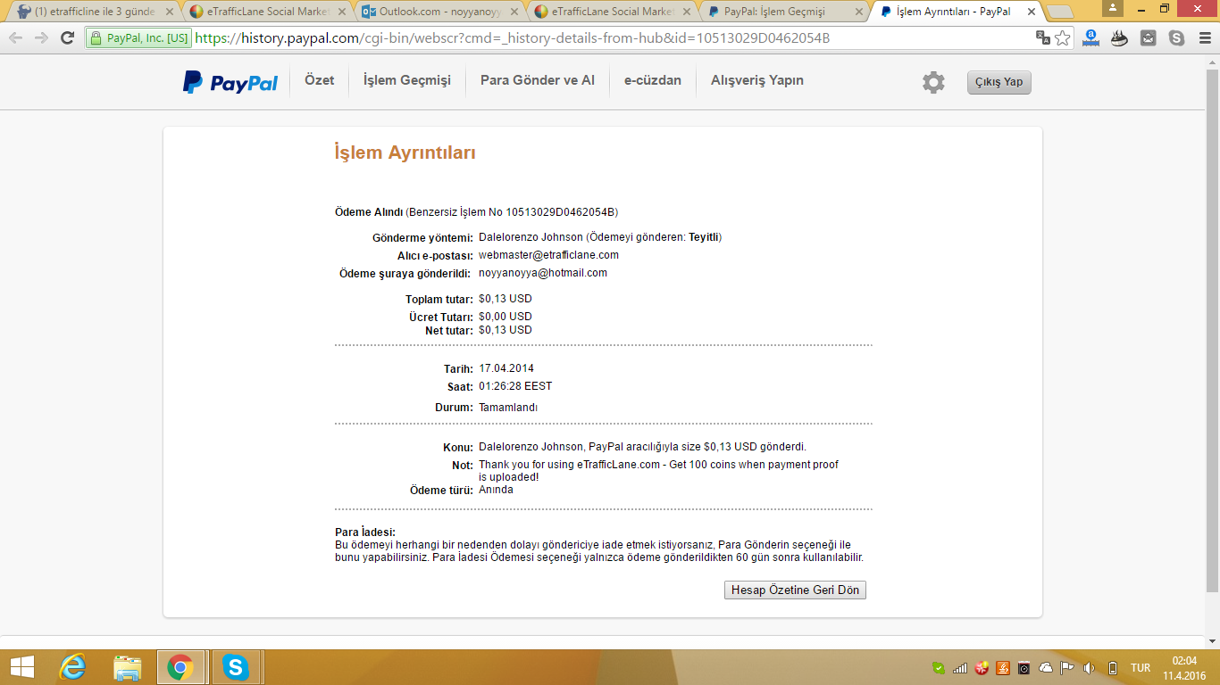Open File Explorer from the taskbar
Viewport: 1220px width, 685px height.
[x=128, y=667]
